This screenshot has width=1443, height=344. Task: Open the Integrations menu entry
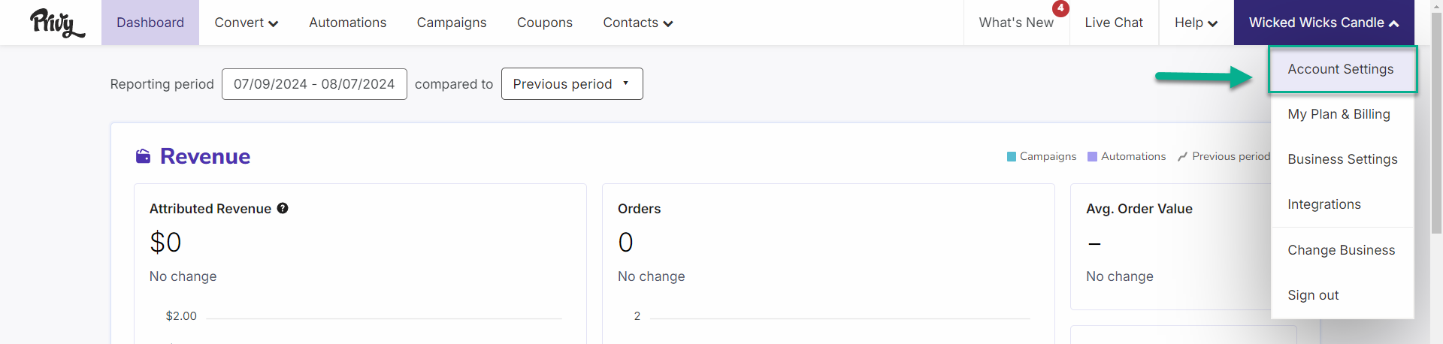click(1324, 204)
